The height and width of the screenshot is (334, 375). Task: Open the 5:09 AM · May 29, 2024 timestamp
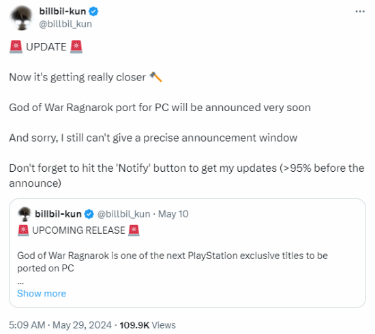click(60, 325)
